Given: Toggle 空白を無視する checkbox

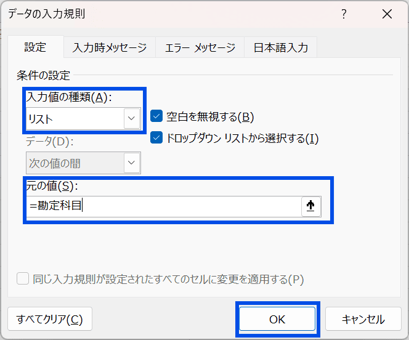Looking at the screenshot, I should tap(156, 116).
